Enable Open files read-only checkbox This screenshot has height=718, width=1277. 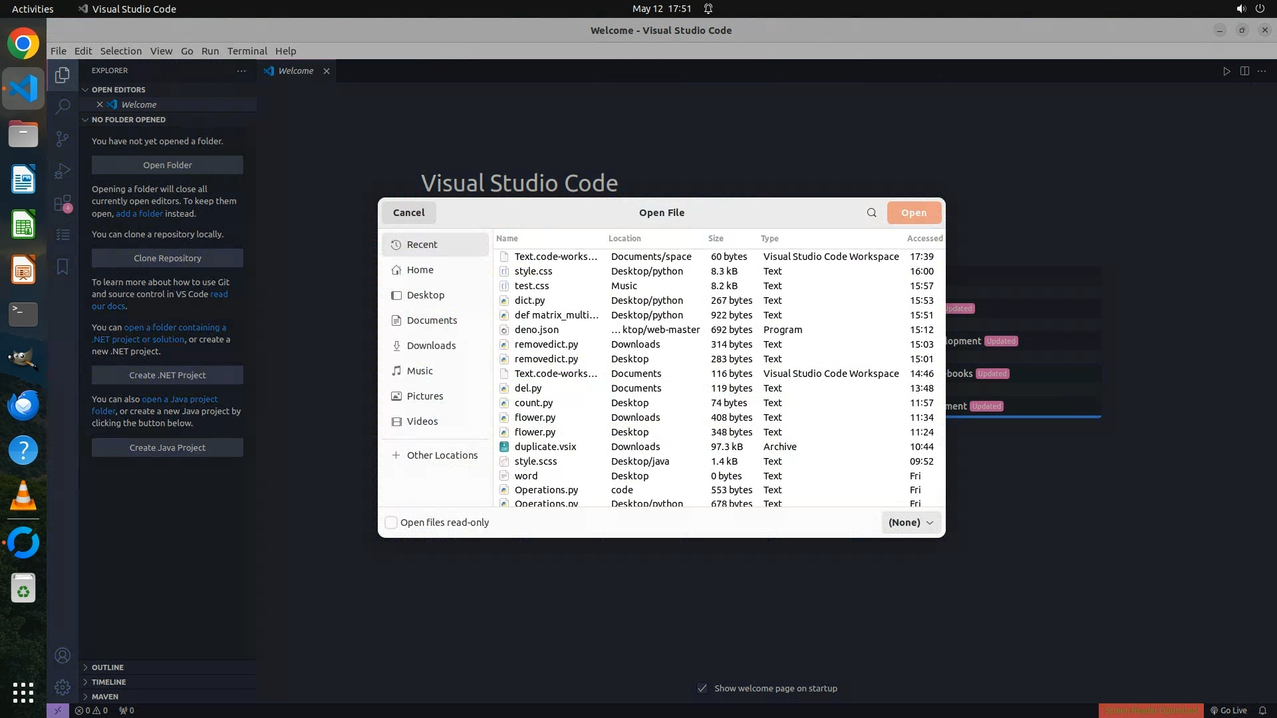point(391,523)
